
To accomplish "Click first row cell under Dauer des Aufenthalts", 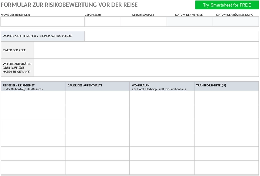I will click(97, 98).
